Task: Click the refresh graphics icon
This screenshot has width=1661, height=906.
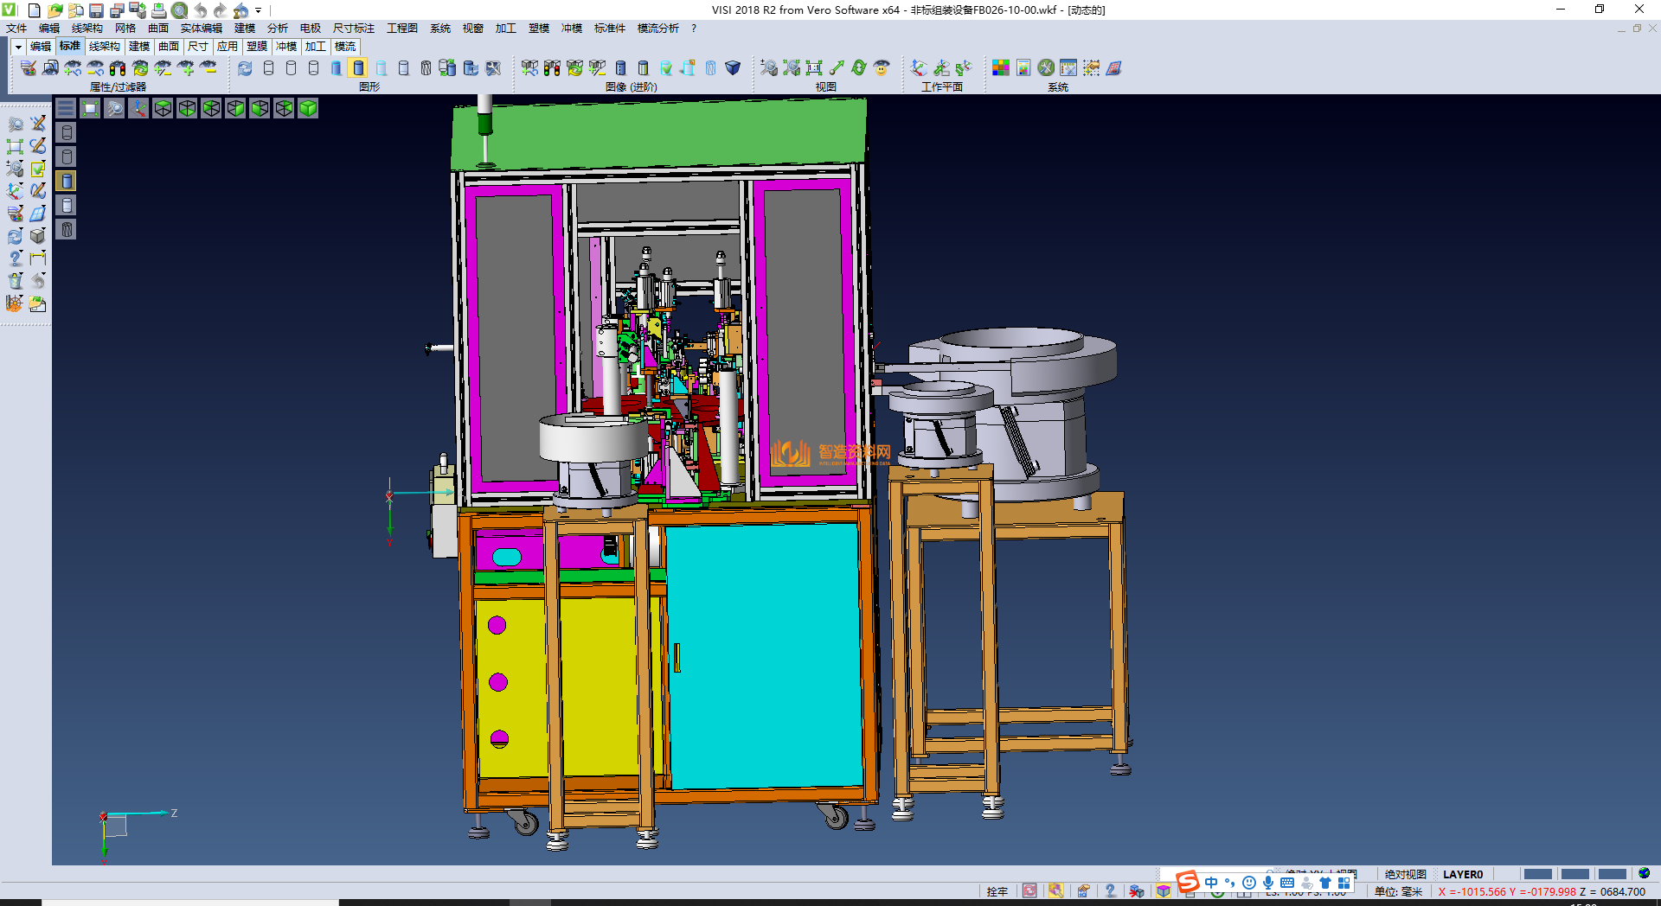Action: pyautogui.click(x=245, y=67)
